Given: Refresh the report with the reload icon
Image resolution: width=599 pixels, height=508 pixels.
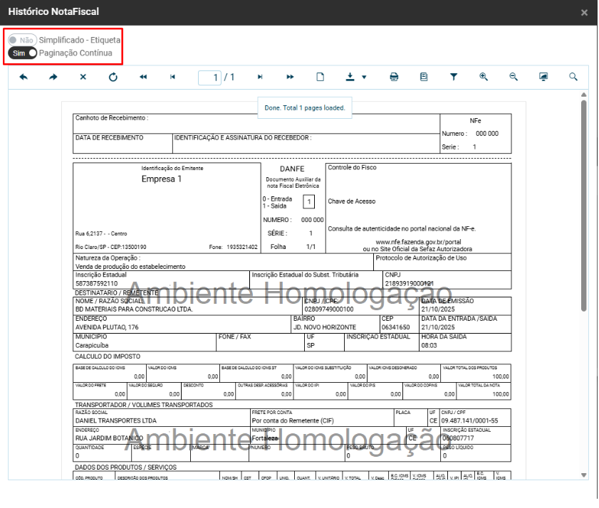Looking at the screenshot, I should pyautogui.click(x=113, y=77).
